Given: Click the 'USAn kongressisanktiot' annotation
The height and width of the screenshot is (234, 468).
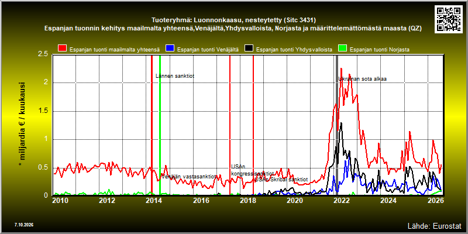Looking at the screenshot, I should (x=252, y=170).
